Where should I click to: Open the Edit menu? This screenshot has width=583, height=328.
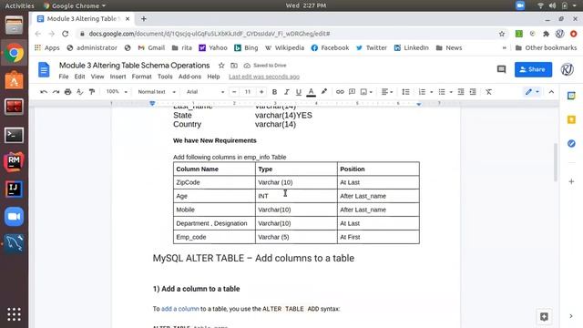pyautogui.click(x=79, y=77)
